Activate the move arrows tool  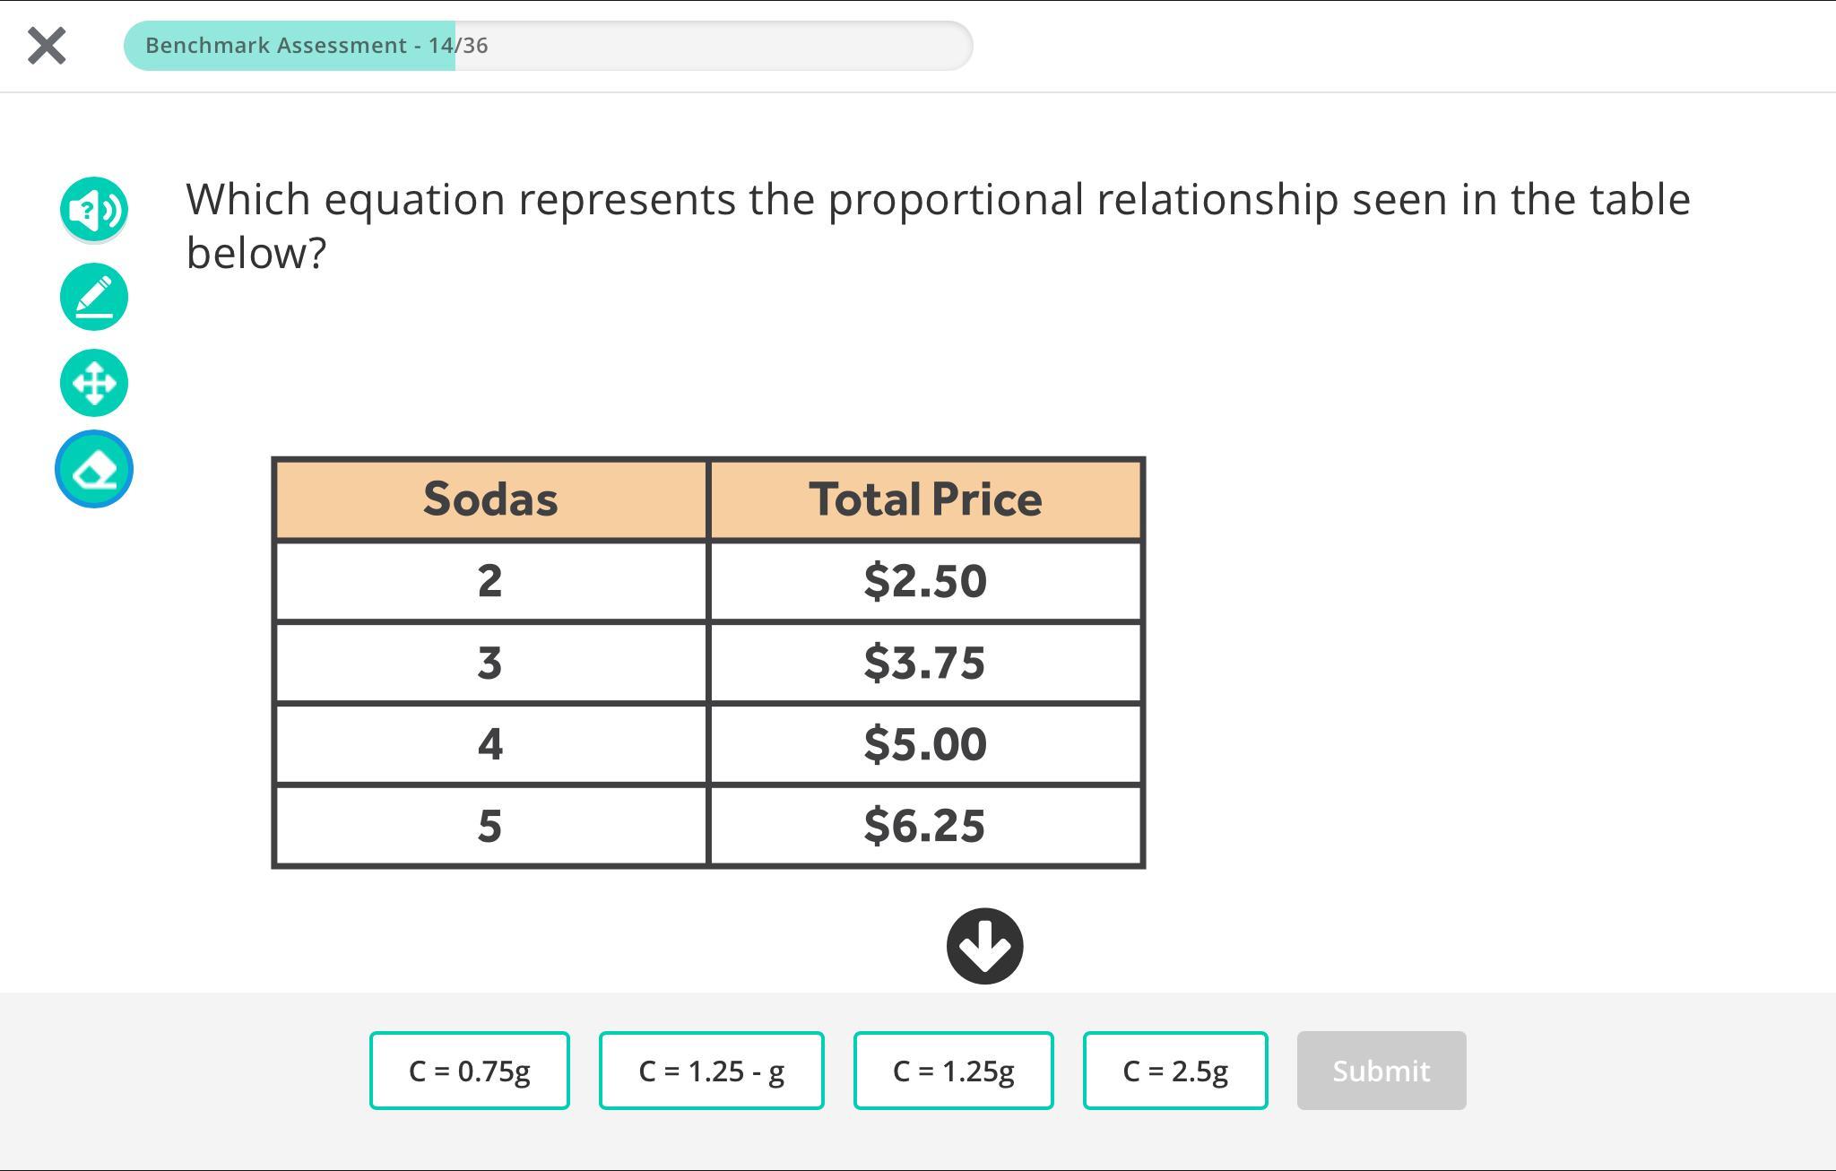[x=94, y=383]
